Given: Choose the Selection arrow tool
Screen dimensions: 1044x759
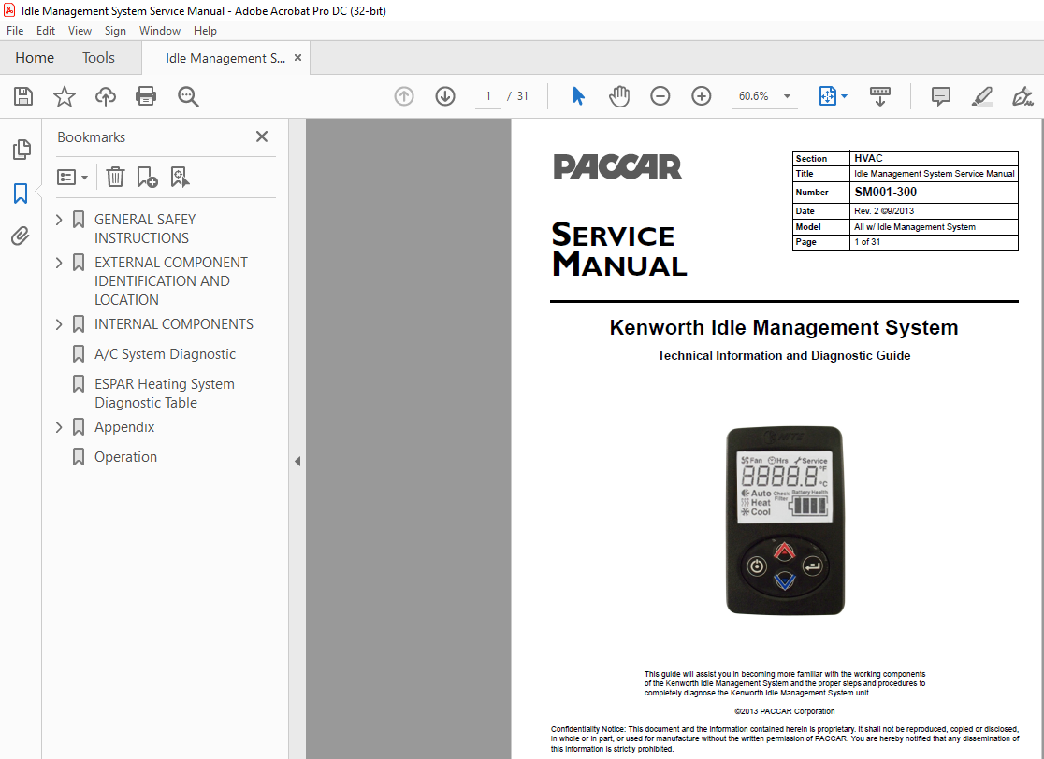Looking at the screenshot, I should pyautogui.click(x=578, y=96).
